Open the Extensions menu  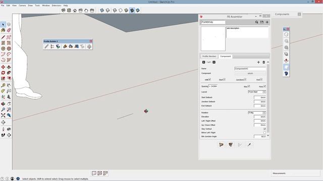tap(57, 6)
